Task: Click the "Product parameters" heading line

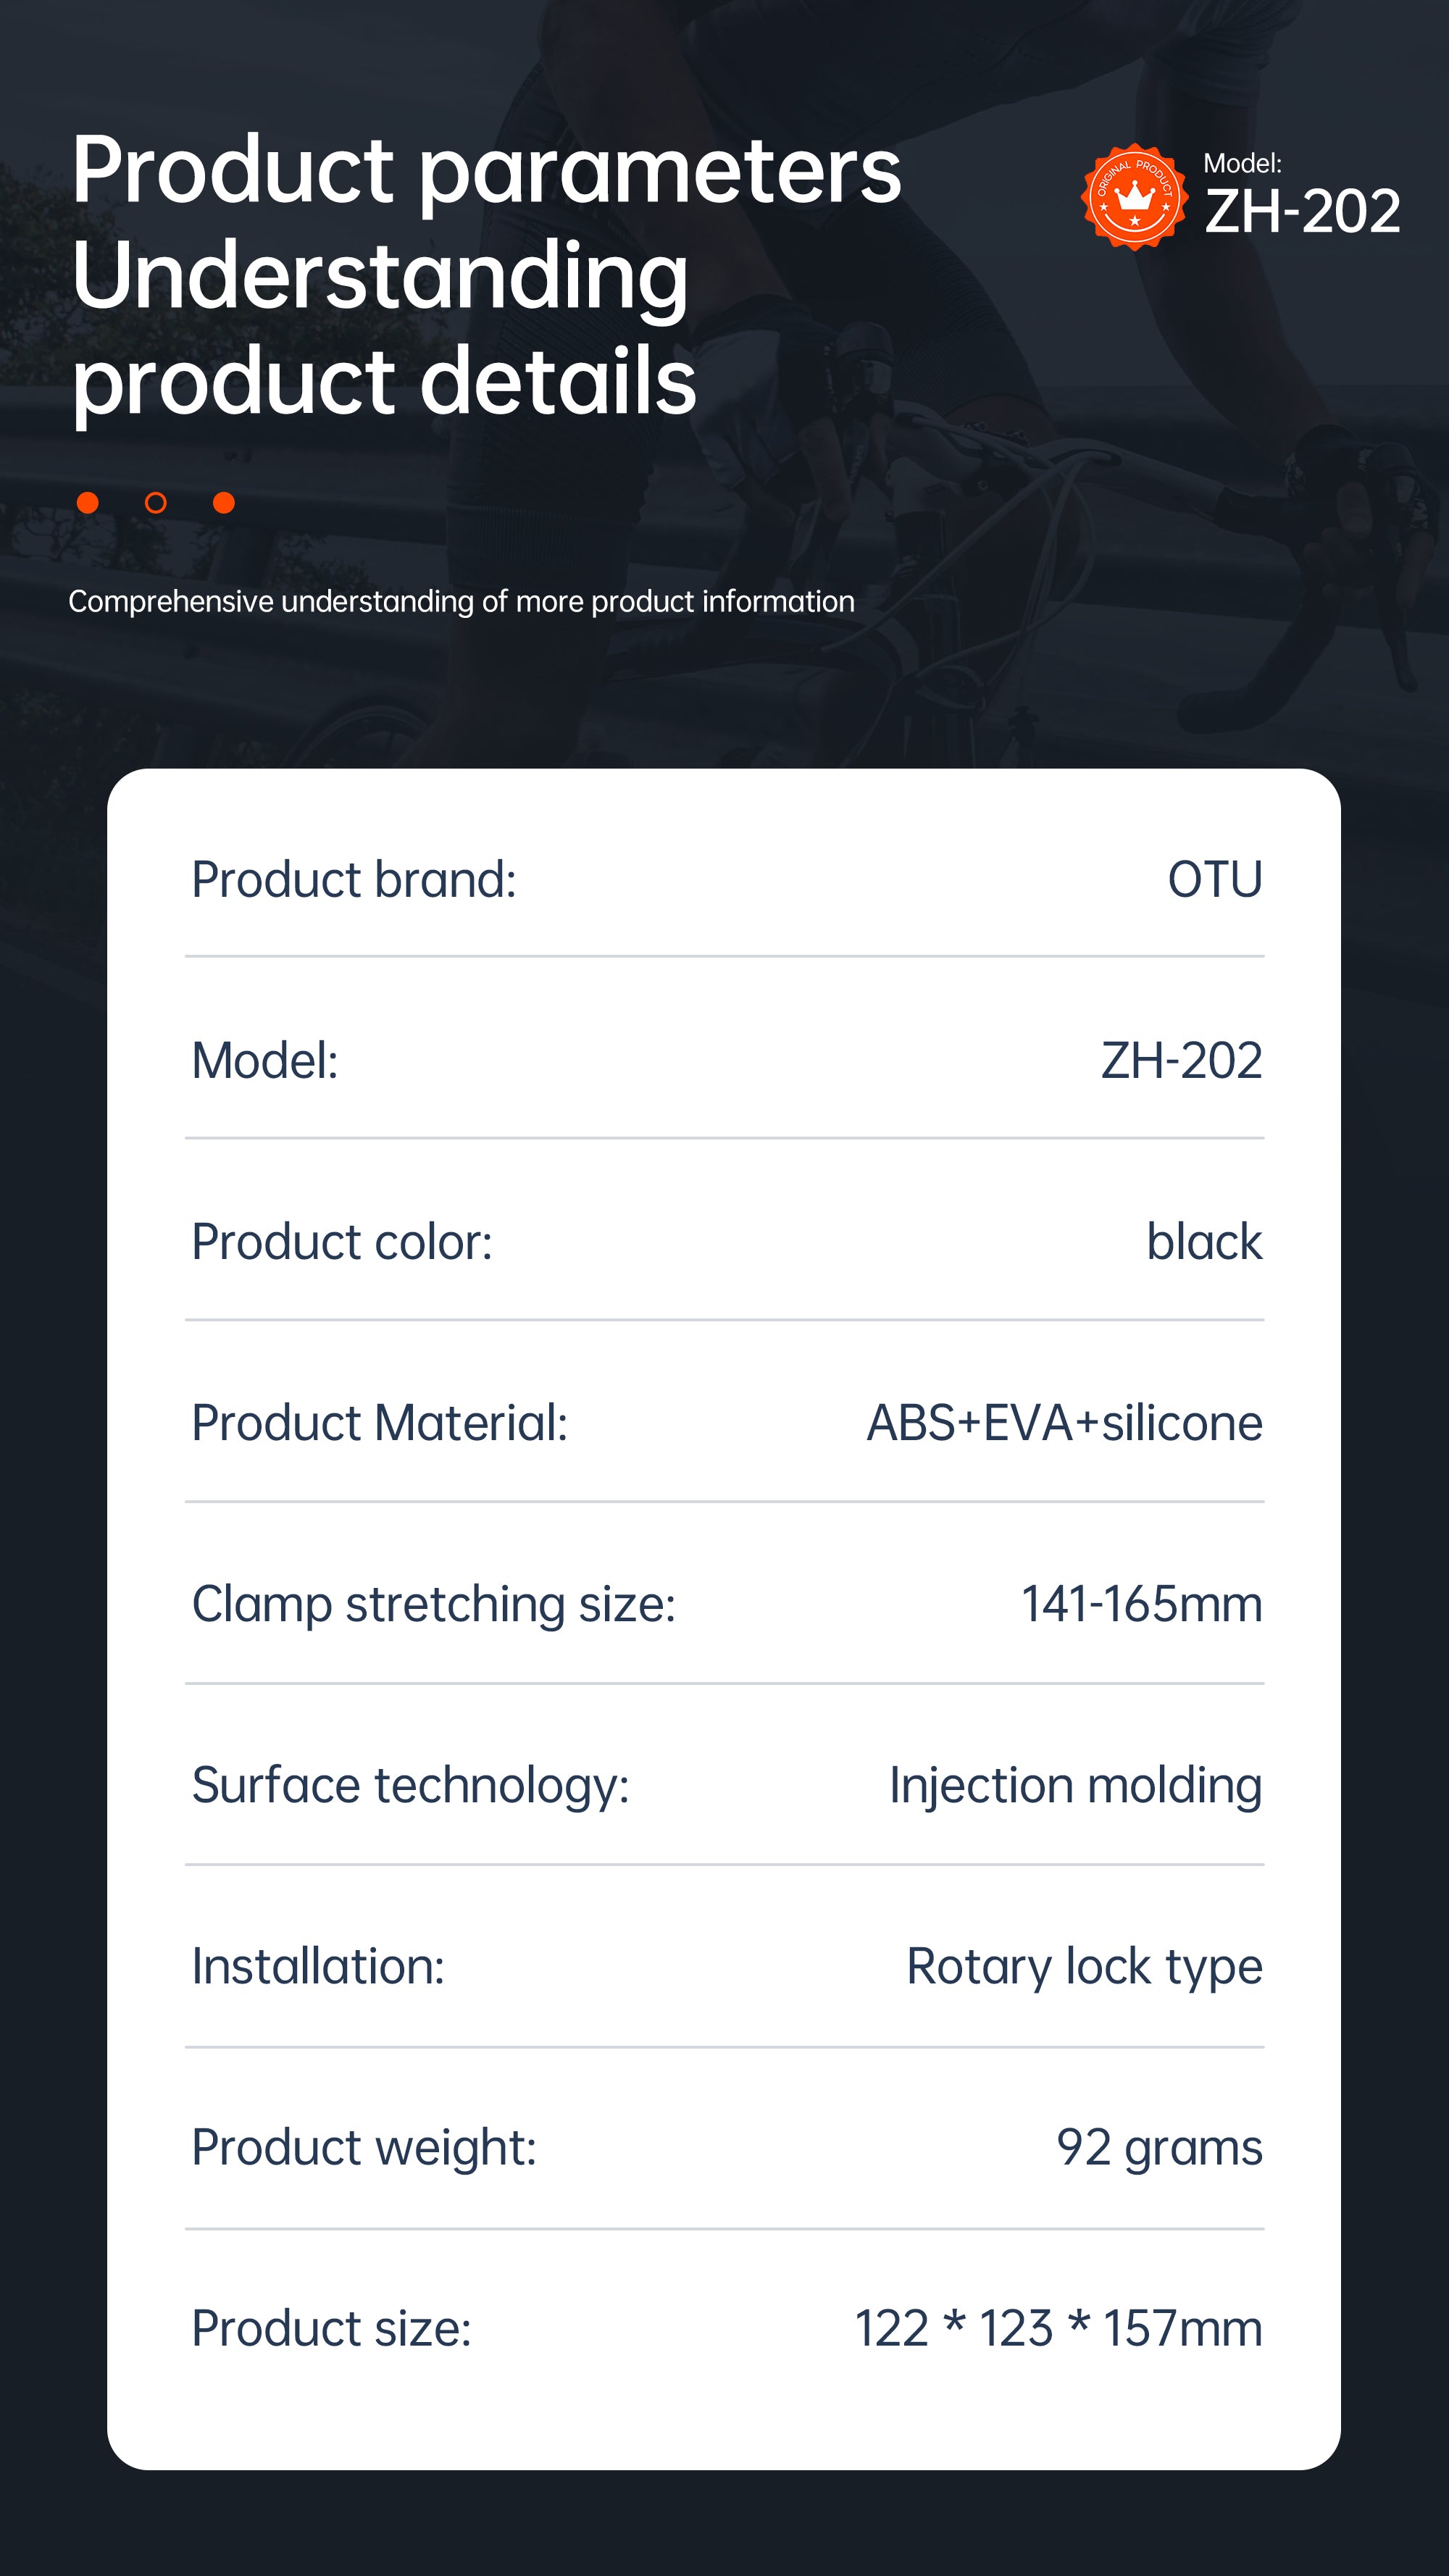Action: 487,170
